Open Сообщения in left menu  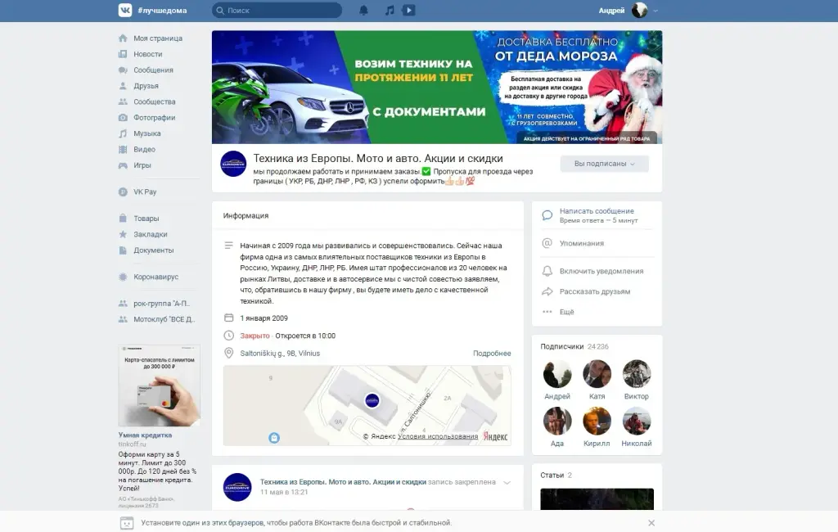153,70
